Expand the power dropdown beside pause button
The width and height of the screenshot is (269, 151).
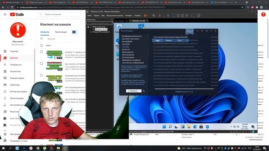[x=148, y=16]
